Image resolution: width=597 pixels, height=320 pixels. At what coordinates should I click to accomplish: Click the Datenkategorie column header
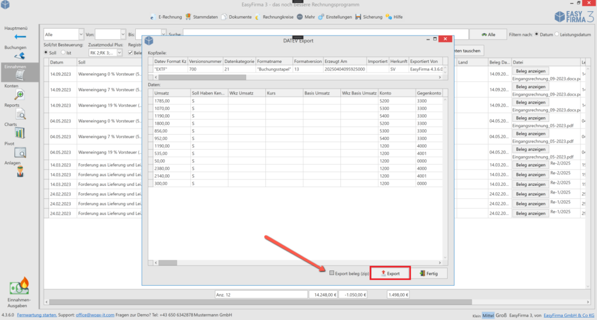[238, 61]
